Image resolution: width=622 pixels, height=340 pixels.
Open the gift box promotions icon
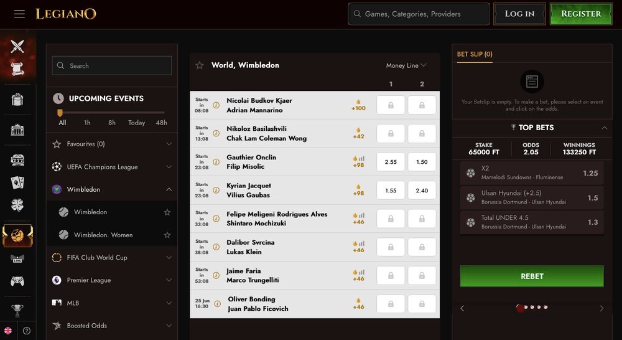(17, 100)
